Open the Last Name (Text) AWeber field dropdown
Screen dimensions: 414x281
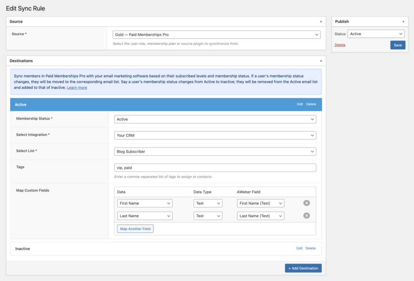point(261,216)
